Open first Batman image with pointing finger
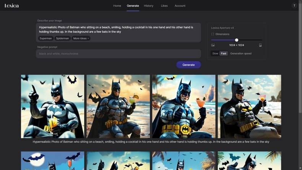This screenshot has width=302, height=170. 53,106
